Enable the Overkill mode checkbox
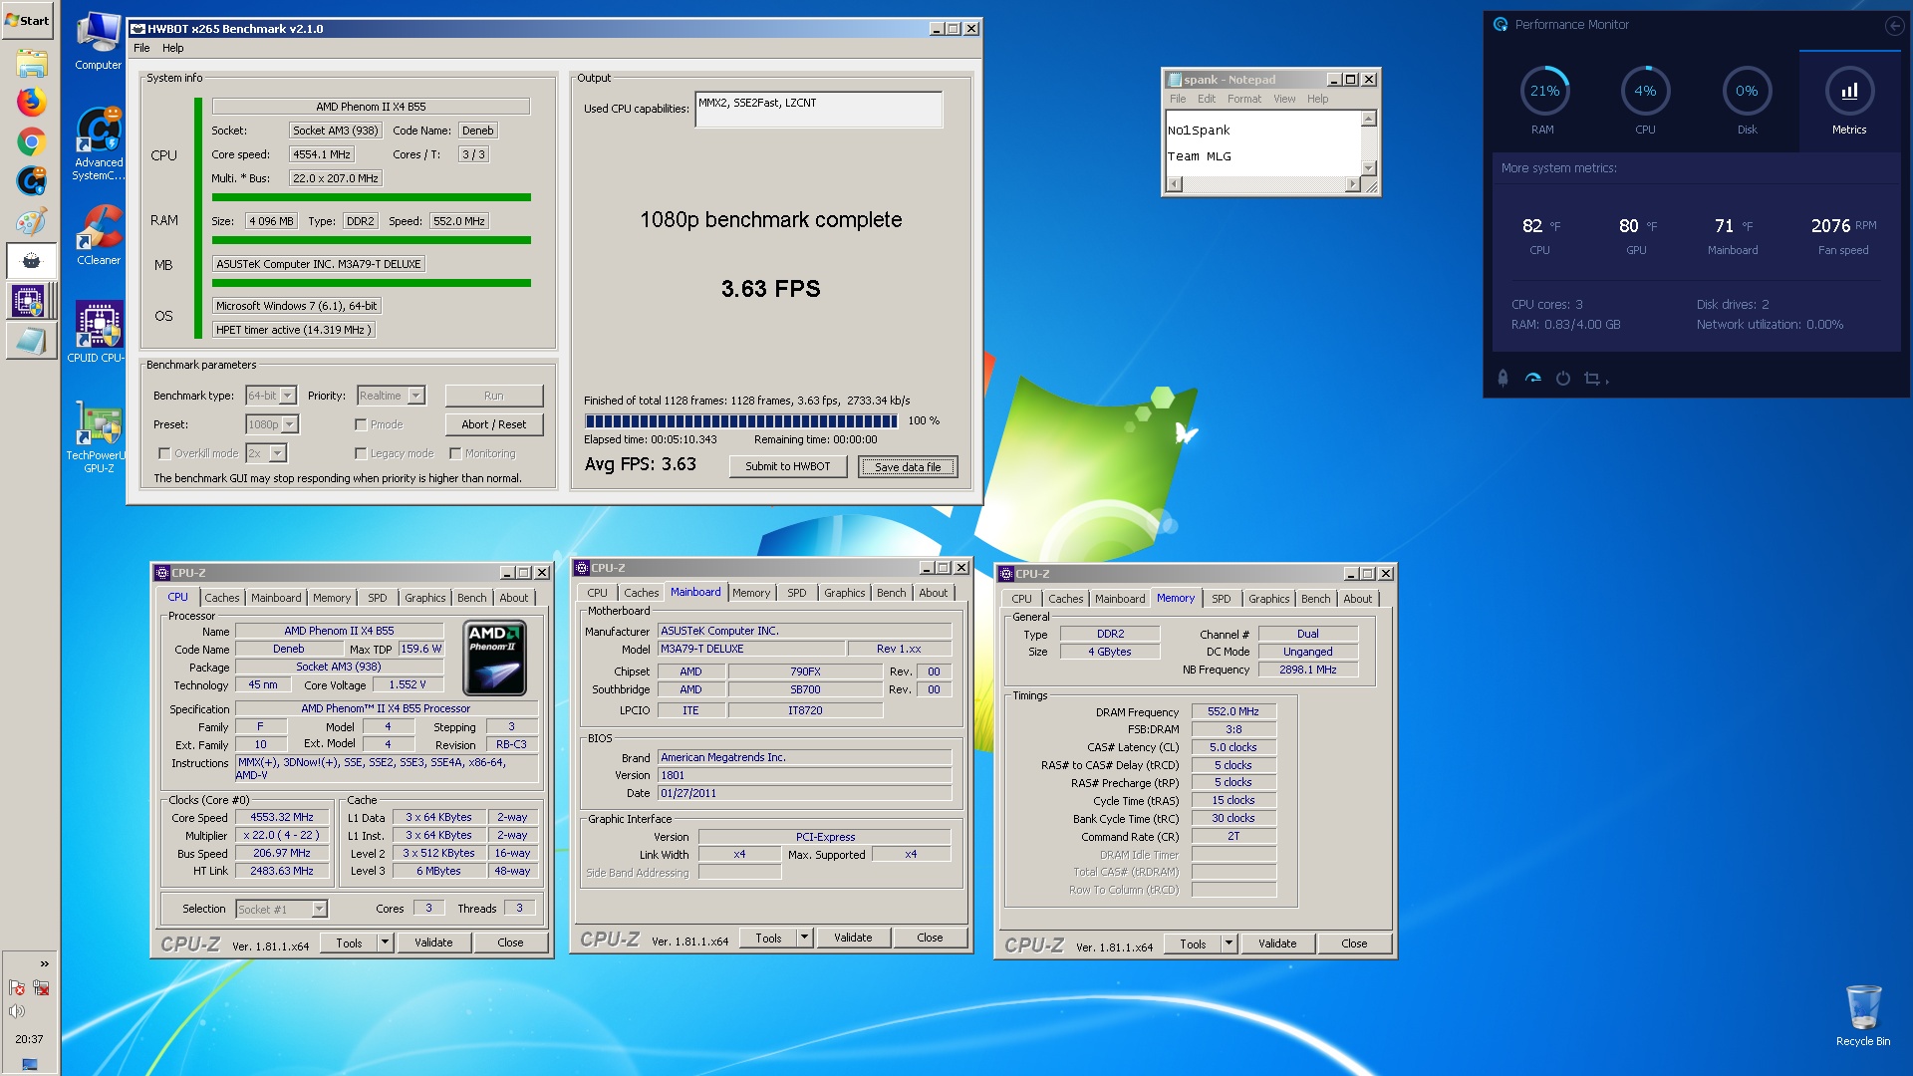Viewport: 1913px width, 1076px height. [164, 453]
